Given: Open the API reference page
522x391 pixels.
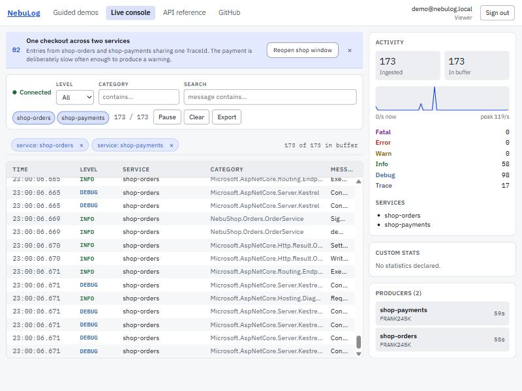Looking at the screenshot, I should [185, 12].
